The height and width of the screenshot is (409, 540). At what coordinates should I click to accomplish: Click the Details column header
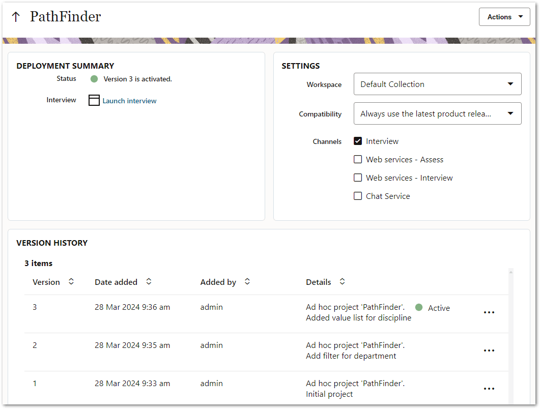tap(319, 282)
